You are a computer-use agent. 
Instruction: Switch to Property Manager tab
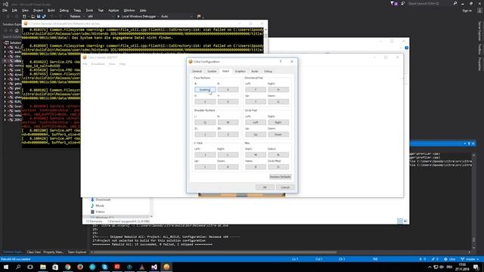click(54, 252)
